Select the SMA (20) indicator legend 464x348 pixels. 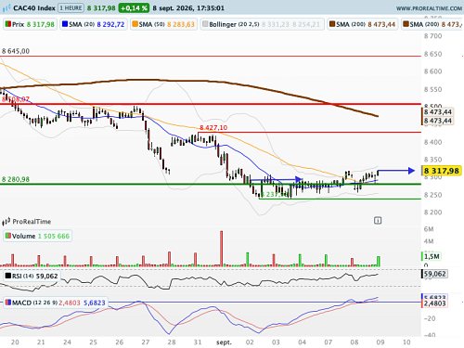coord(93,24)
